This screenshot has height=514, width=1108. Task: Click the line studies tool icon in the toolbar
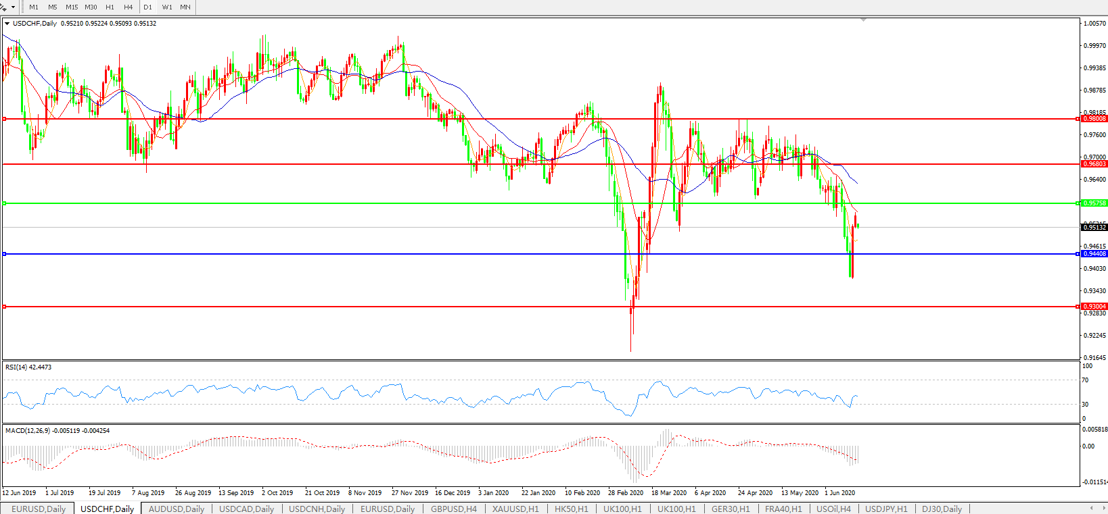coord(3,7)
